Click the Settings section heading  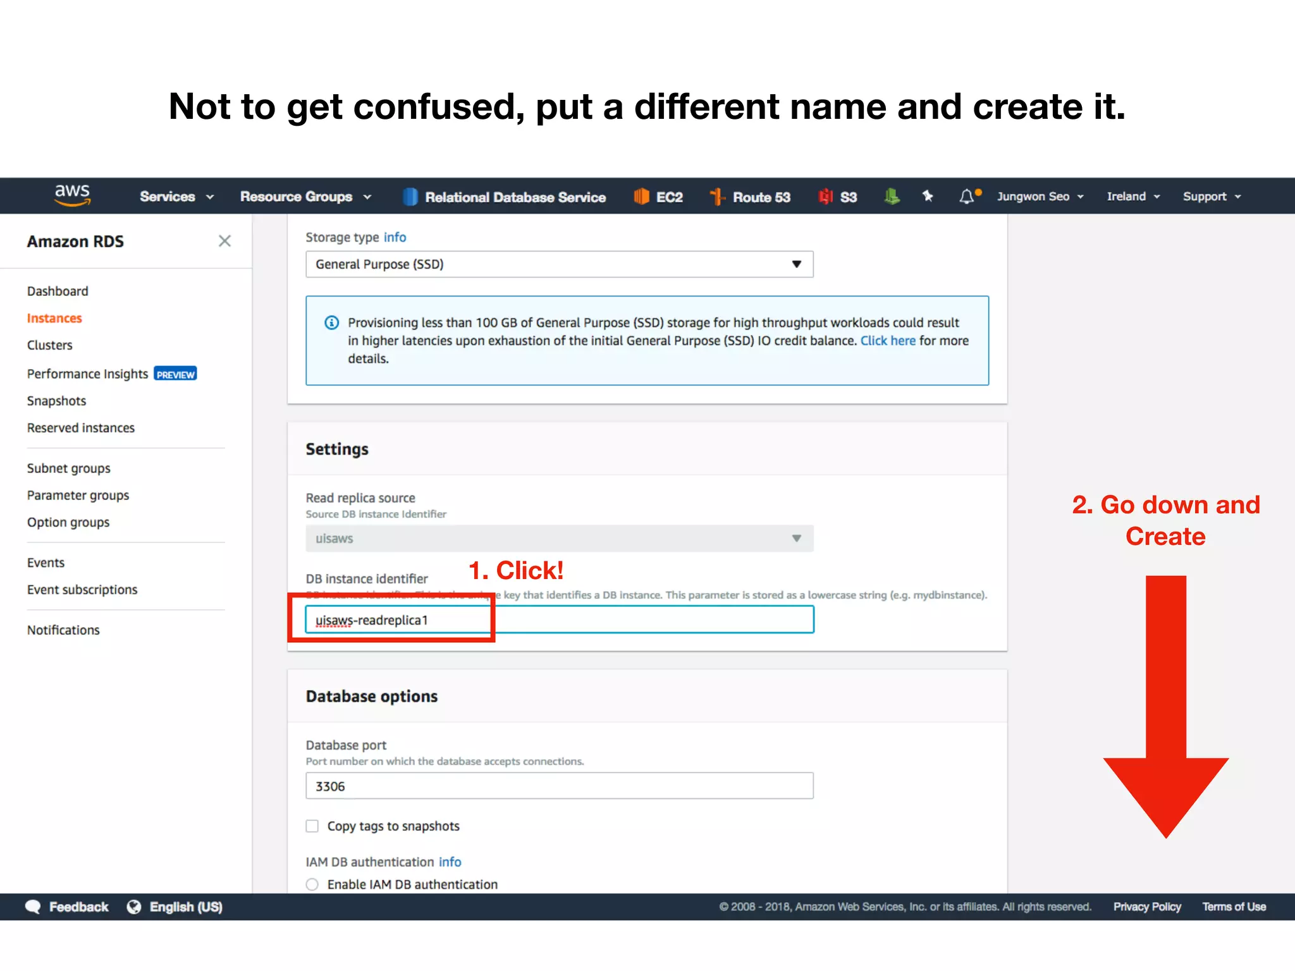click(337, 449)
